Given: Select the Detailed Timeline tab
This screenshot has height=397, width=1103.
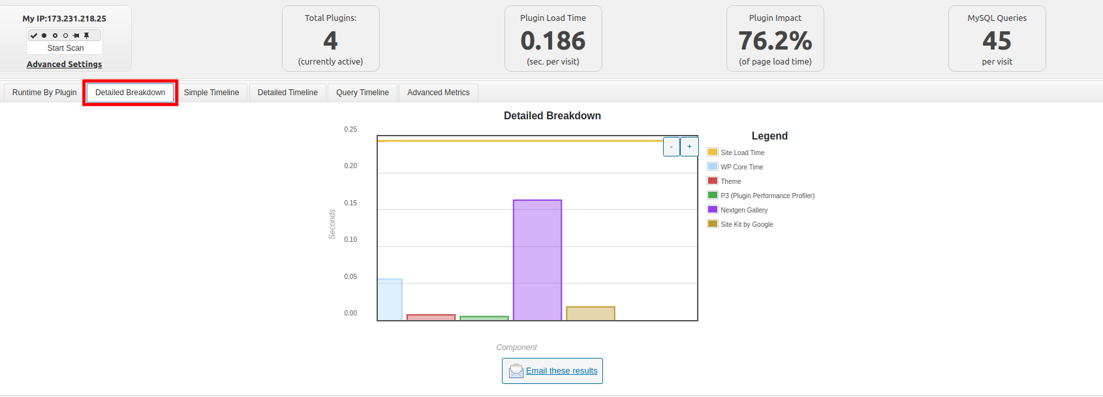Looking at the screenshot, I should pyautogui.click(x=287, y=93).
